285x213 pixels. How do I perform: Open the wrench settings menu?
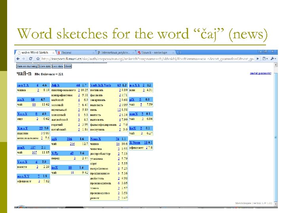click(x=273, y=58)
